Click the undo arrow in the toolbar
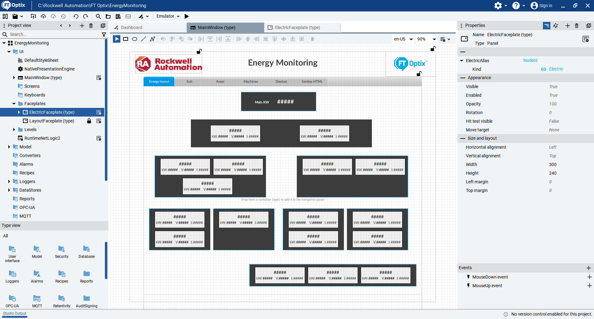Image resolution: width=594 pixels, height=319 pixels. 76,16
